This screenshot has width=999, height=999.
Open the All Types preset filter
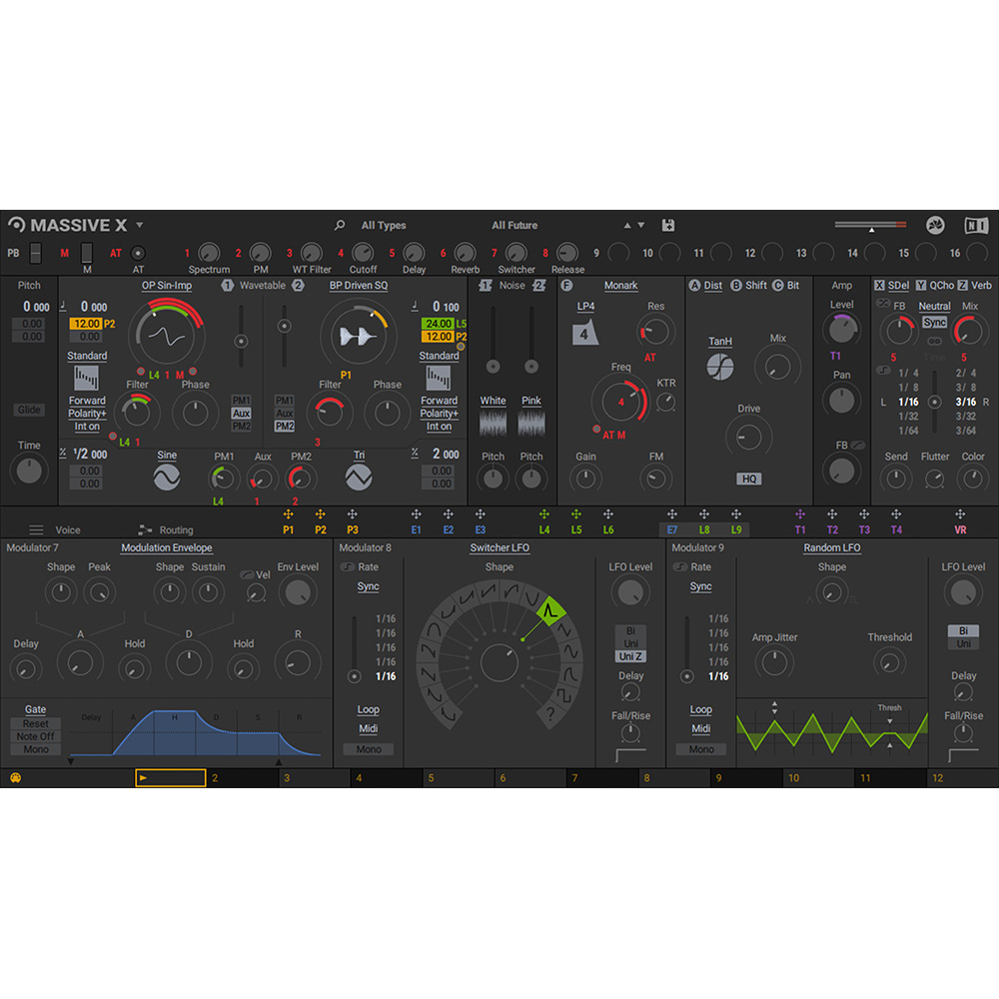[x=384, y=225]
